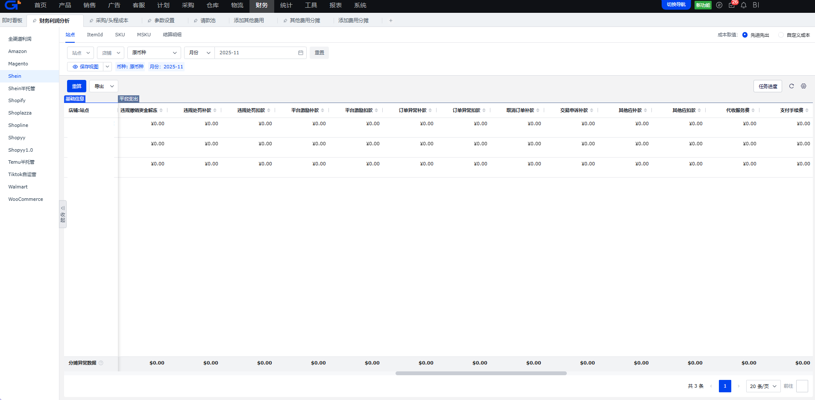Viewport: 815px width, 400px height.
Task: Select Walmart in the channel list
Action: pyautogui.click(x=18, y=187)
